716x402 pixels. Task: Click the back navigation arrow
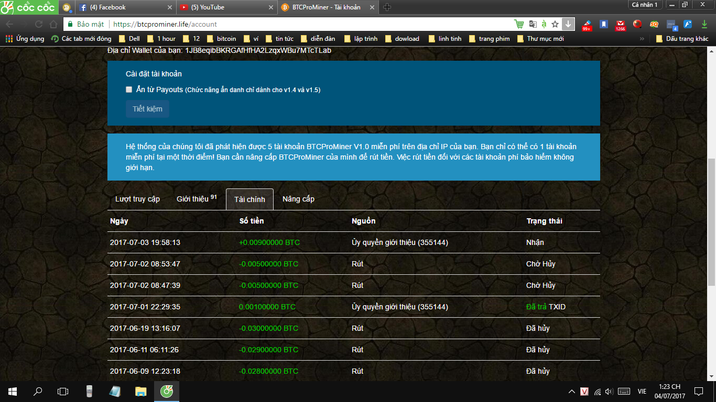coord(9,24)
